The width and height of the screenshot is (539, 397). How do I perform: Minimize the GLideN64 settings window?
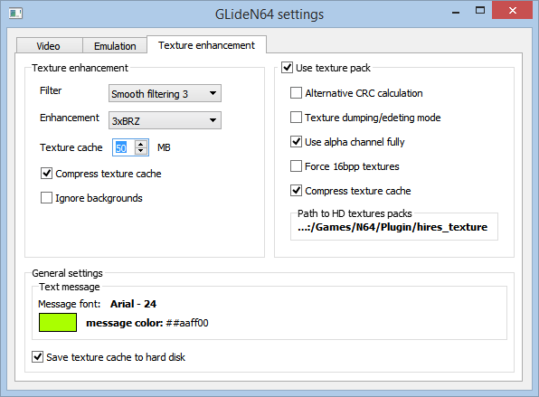(456, 13)
